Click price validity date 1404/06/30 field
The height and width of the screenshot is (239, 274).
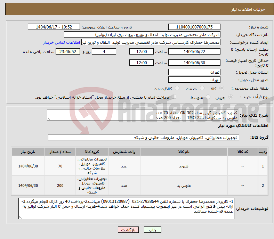tap(194, 63)
